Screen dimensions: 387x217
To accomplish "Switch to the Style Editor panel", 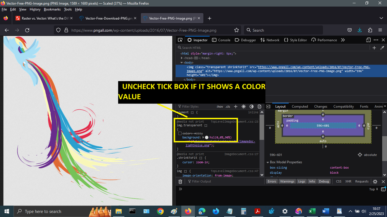I will [296, 40].
